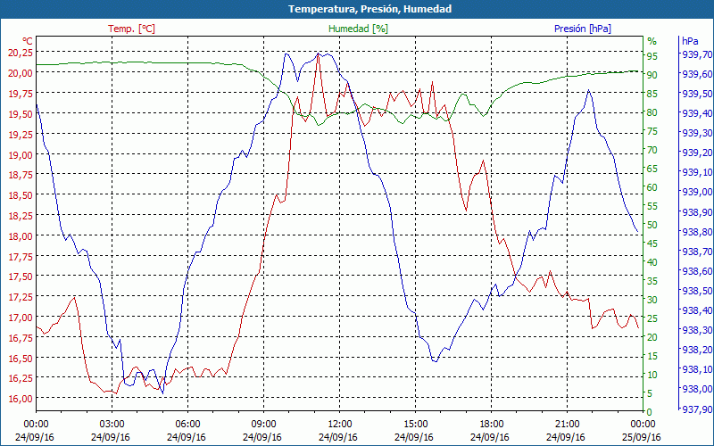Click the 'hPa' unit label on pressure axis

point(690,41)
